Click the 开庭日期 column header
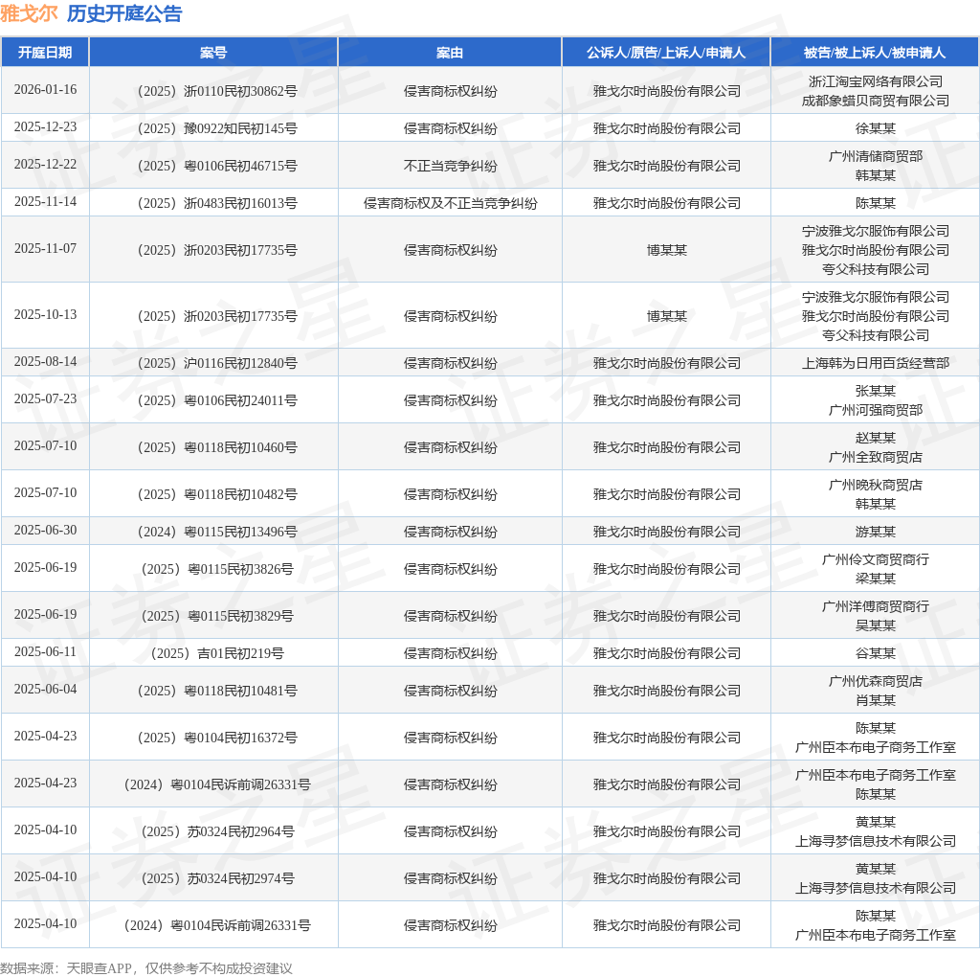Screen dimensions: 980x977 (x=45, y=53)
